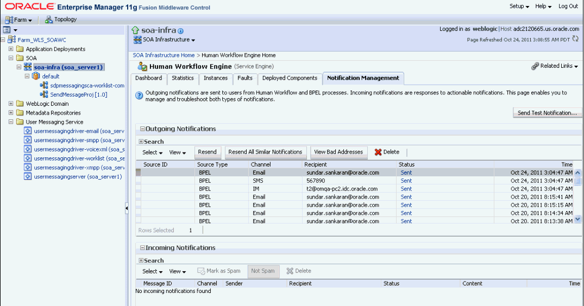Screen dimensions: 584x306
Task: Expand Search in Outgoing Notifications
Action: click(x=141, y=142)
